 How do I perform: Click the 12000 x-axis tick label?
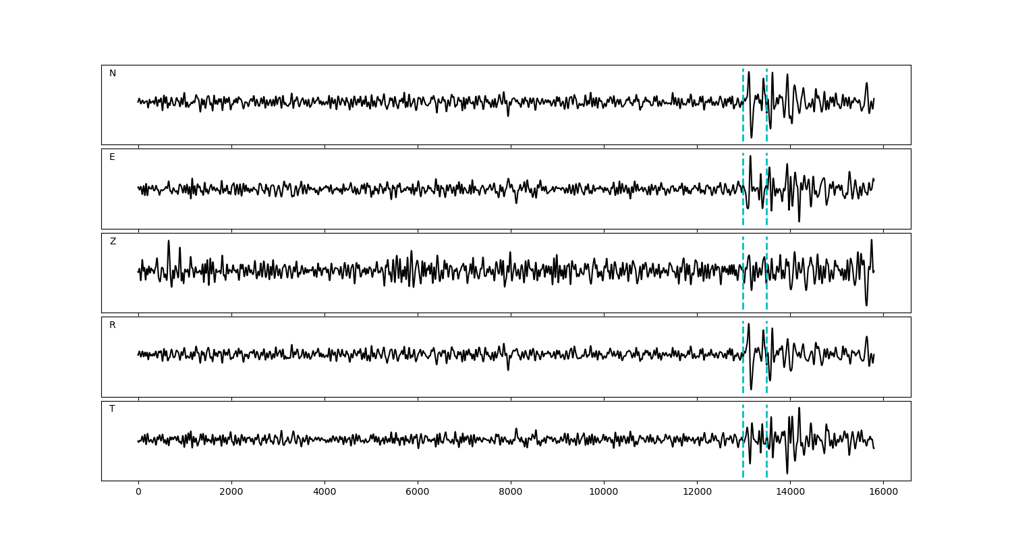pyautogui.click(x=697, y=493)
